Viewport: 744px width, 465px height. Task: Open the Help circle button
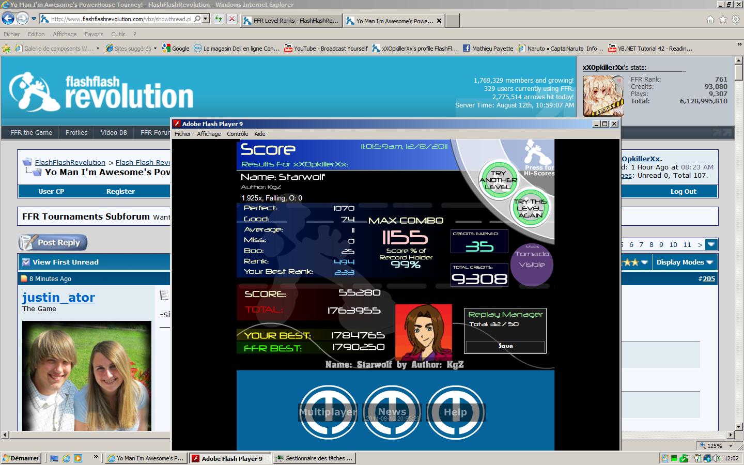pyautogui.click(x=455, y=412)
